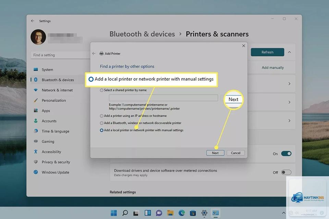Screen dimensions: 329x219
Task: Open Microsoft Store from taskbar
Action: pyautogui.click(x=193, y=213)
